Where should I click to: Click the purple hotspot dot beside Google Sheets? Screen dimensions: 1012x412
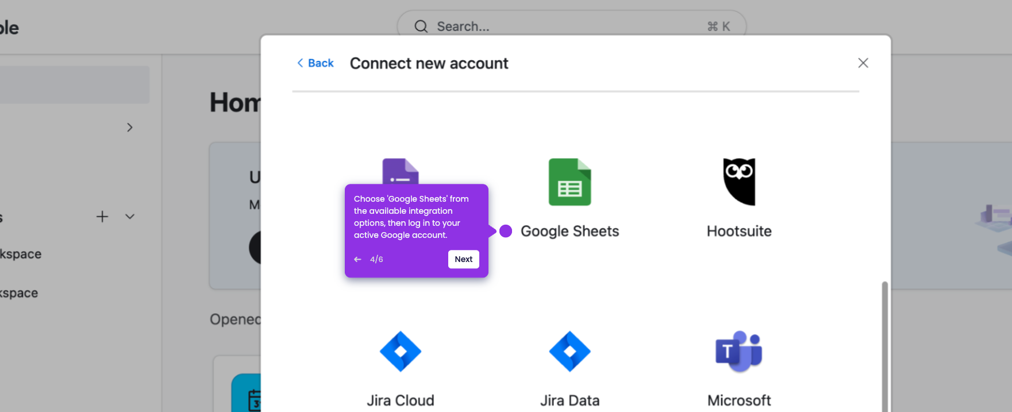coord(506,231)
